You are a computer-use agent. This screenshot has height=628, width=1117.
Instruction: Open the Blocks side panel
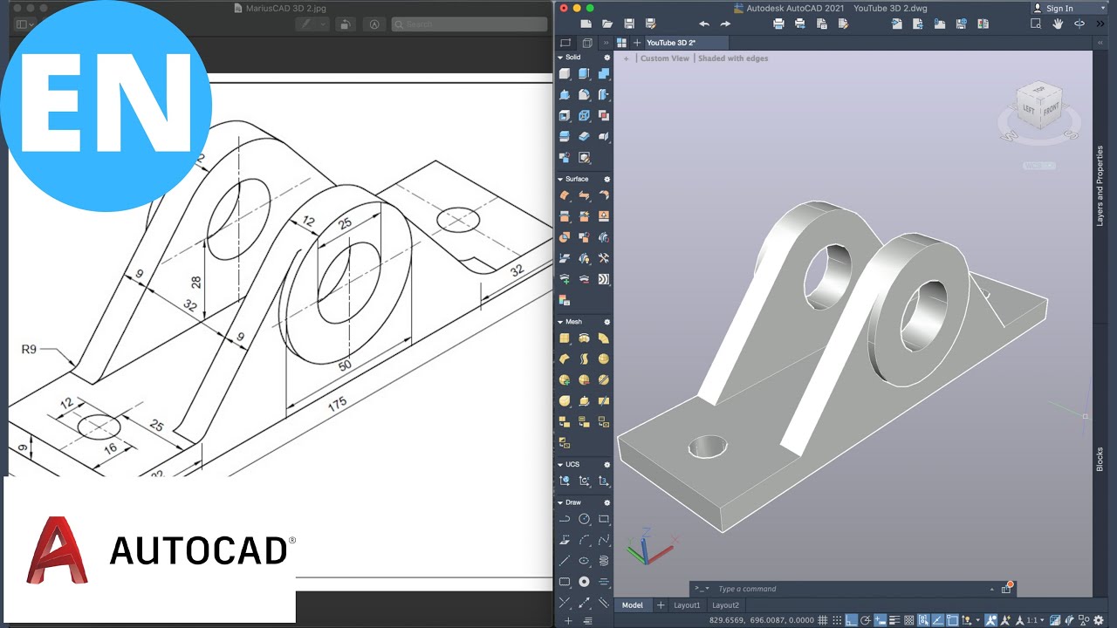click(1100, 460)
